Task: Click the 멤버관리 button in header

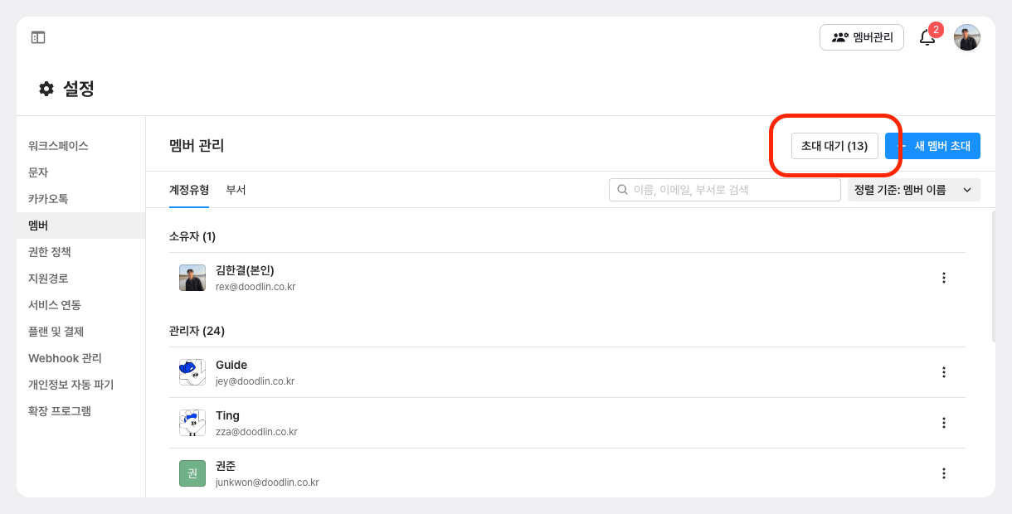Action: (x=862, y=37)
